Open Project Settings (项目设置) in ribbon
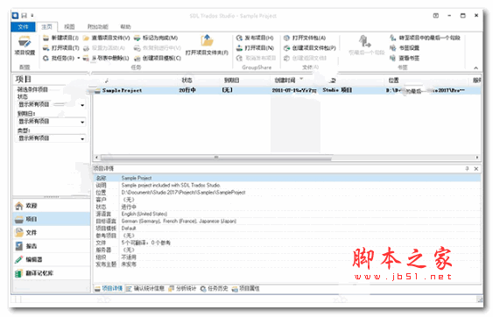Viewport: 493px width, 317px height. point(25,46)
